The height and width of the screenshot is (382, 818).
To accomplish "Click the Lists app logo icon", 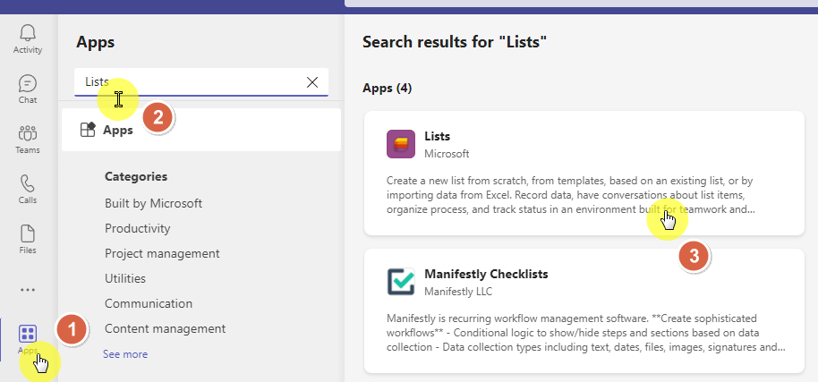I will (x=401, y=144).
